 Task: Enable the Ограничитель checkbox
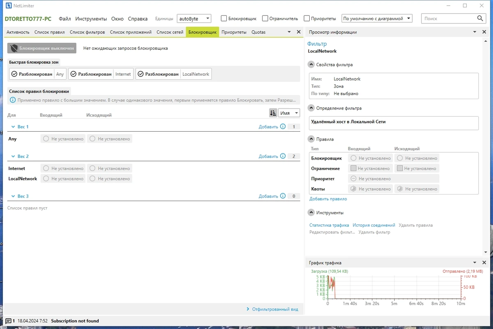[265, 19]
